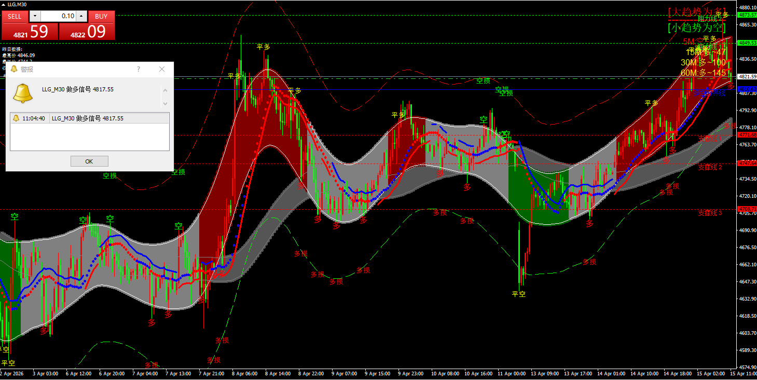Click the 0.10 volume input field

click(x=58, y=16)
